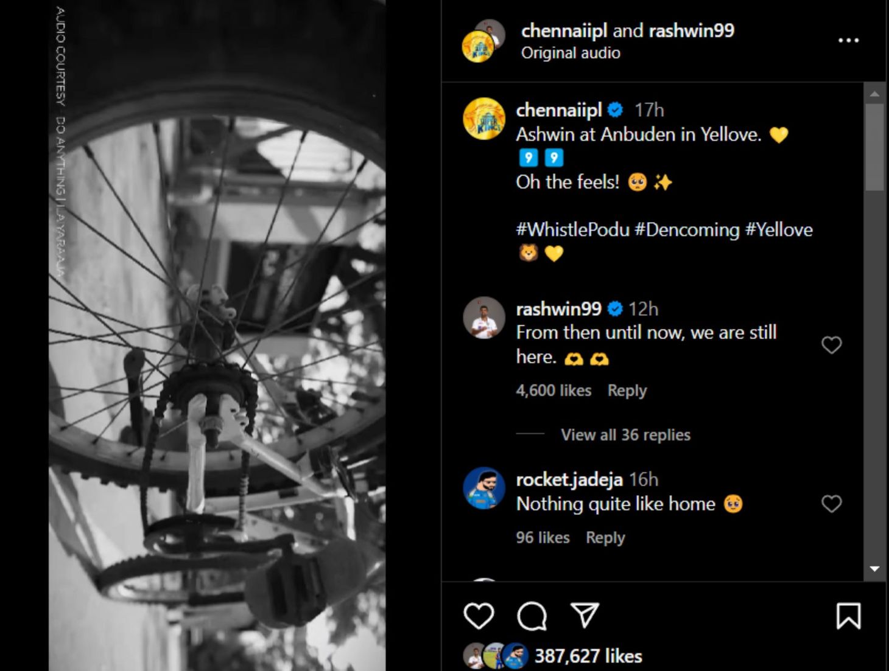Open the three-dot more options menu

(848, 40)
